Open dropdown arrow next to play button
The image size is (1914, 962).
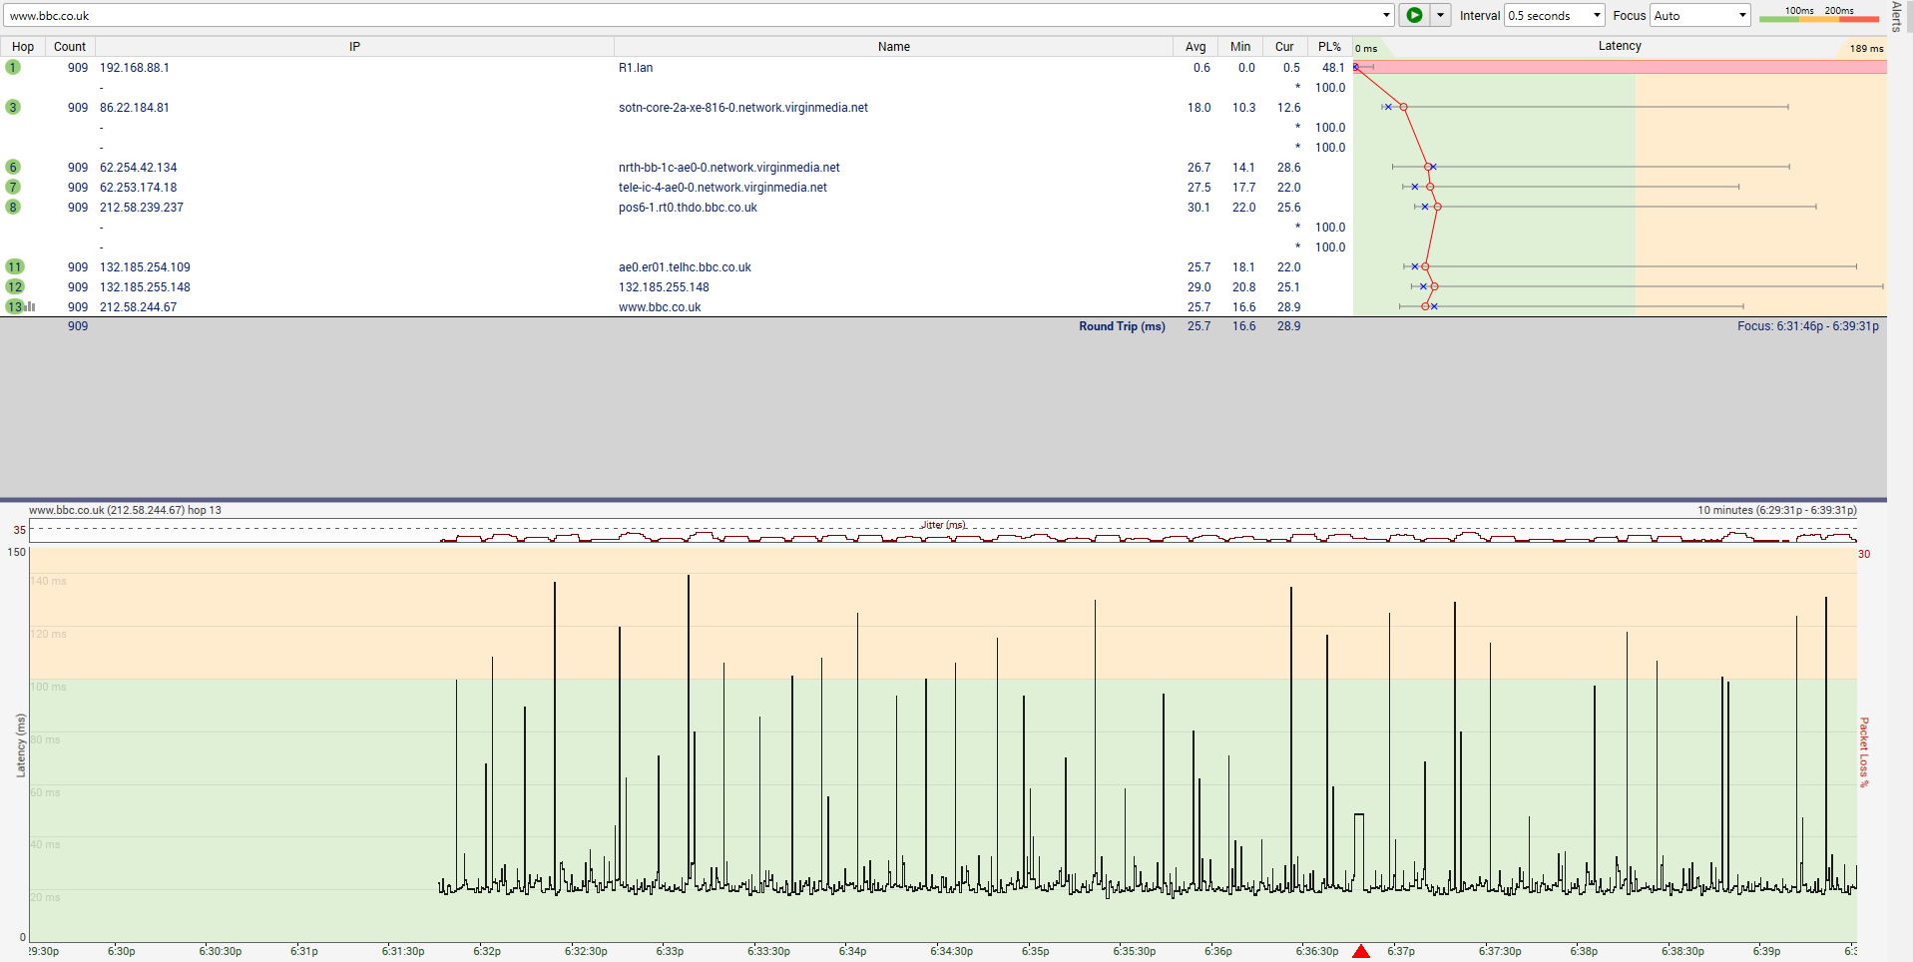[x=1440, y=15]
